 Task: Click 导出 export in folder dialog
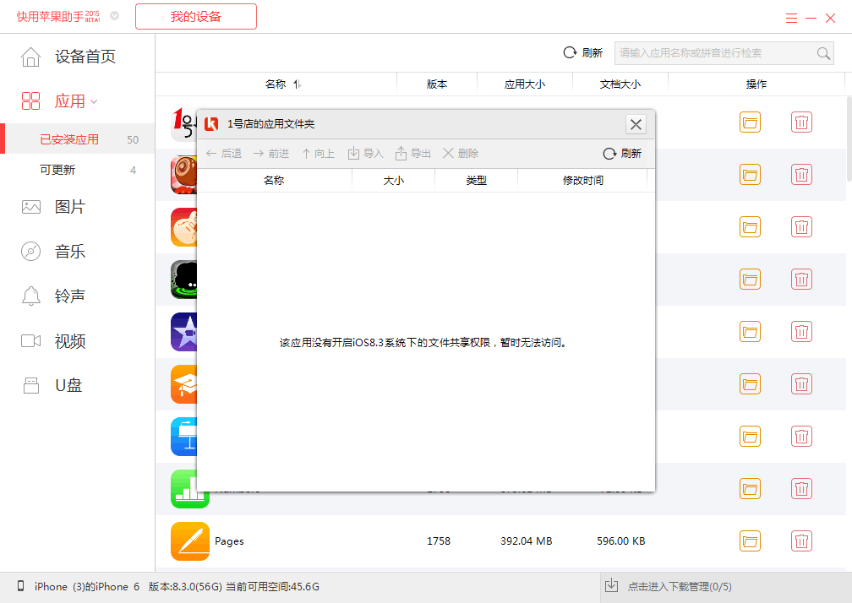(413, 154)
